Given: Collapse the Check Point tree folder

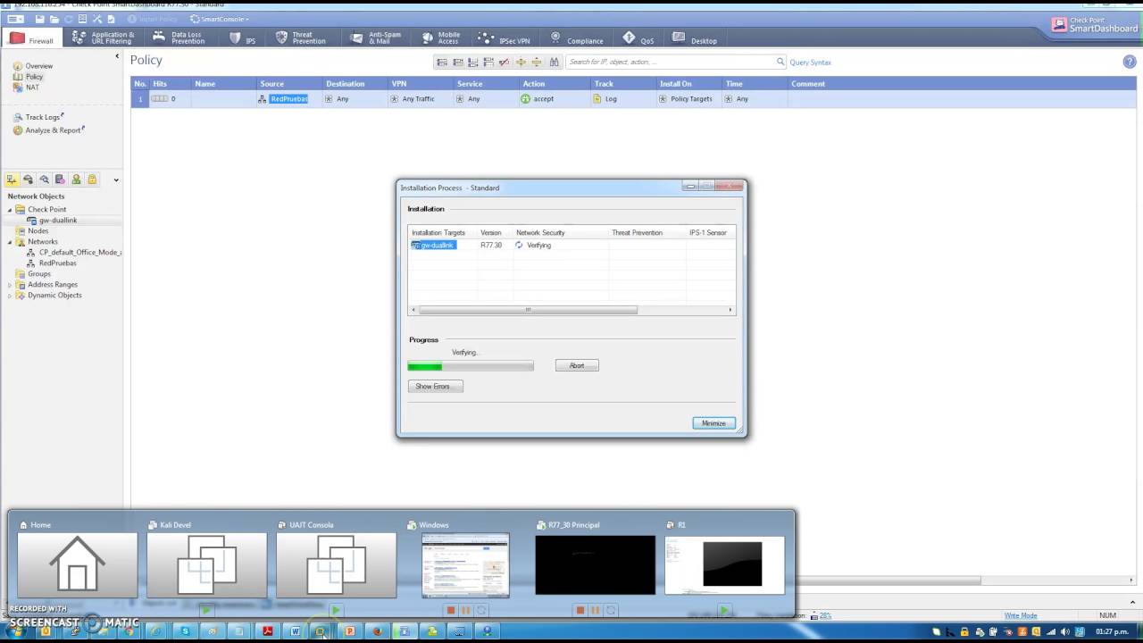Looking at the screenshot, I should click(10, 210).
